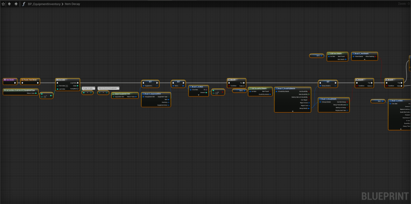Select the Select Equipment Slot node
This screenshot has height=204, width=411.
click(x=125, y=93)
